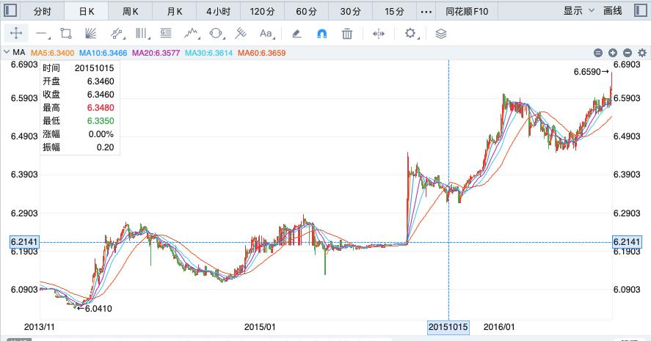Select the golden ratio levels tool
Screen dimensions: 651x341
click(166, 33)
